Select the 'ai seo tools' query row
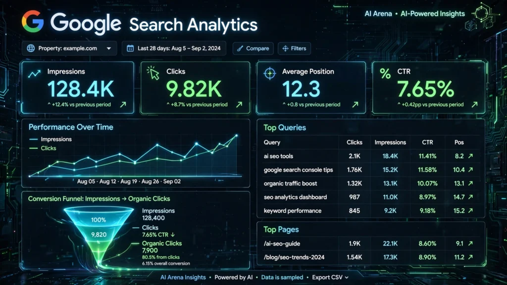Screen dimensions: 507x285 370,156
